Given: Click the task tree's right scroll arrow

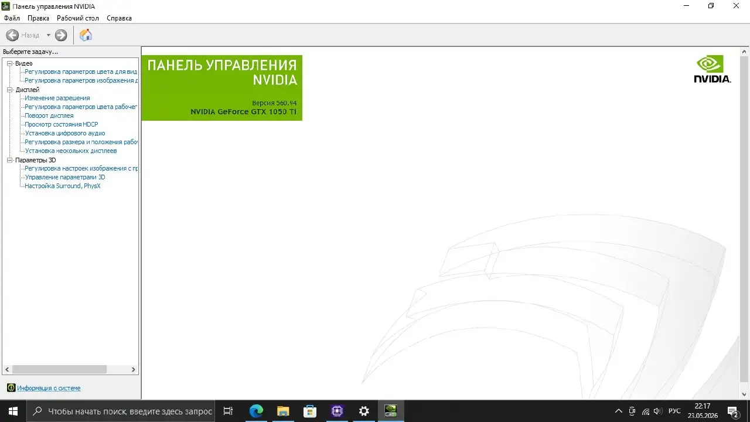Looking at the screenshot, I should [x=134, y=370].
